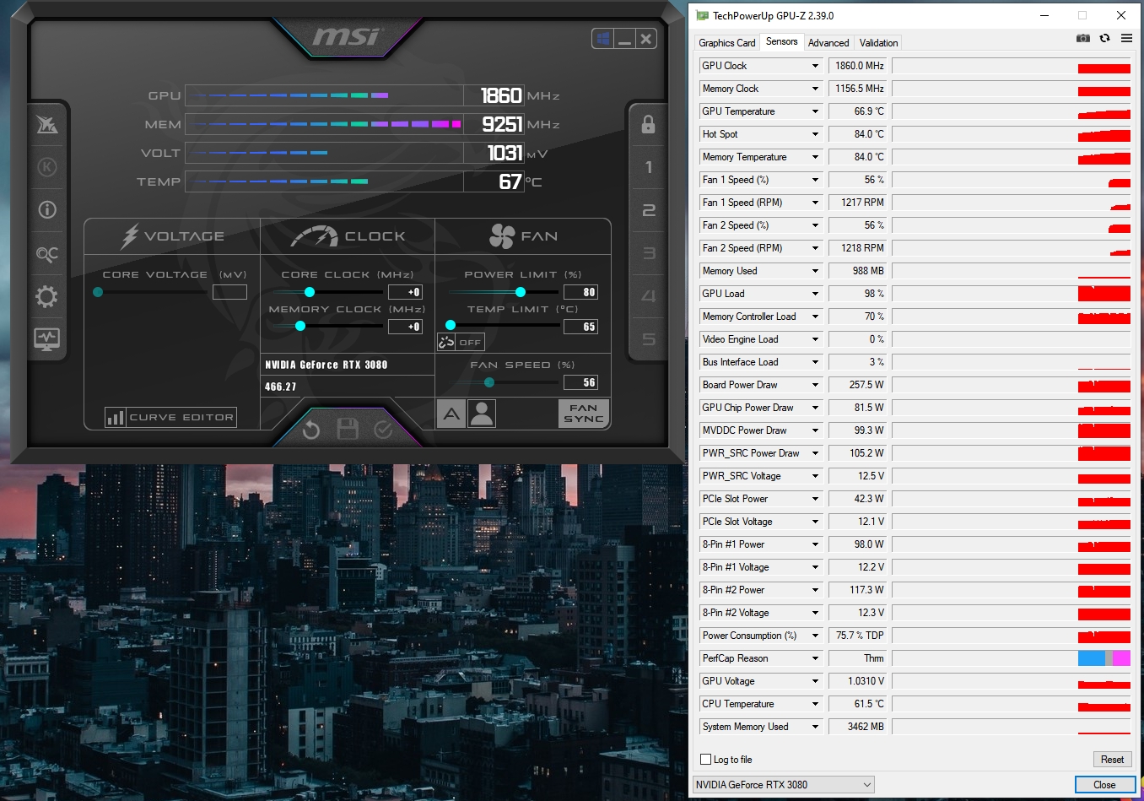Select Afterburner profile slot 2
Screen dimensions: 1144x801
pyautogui.click(x=648, y=210)
